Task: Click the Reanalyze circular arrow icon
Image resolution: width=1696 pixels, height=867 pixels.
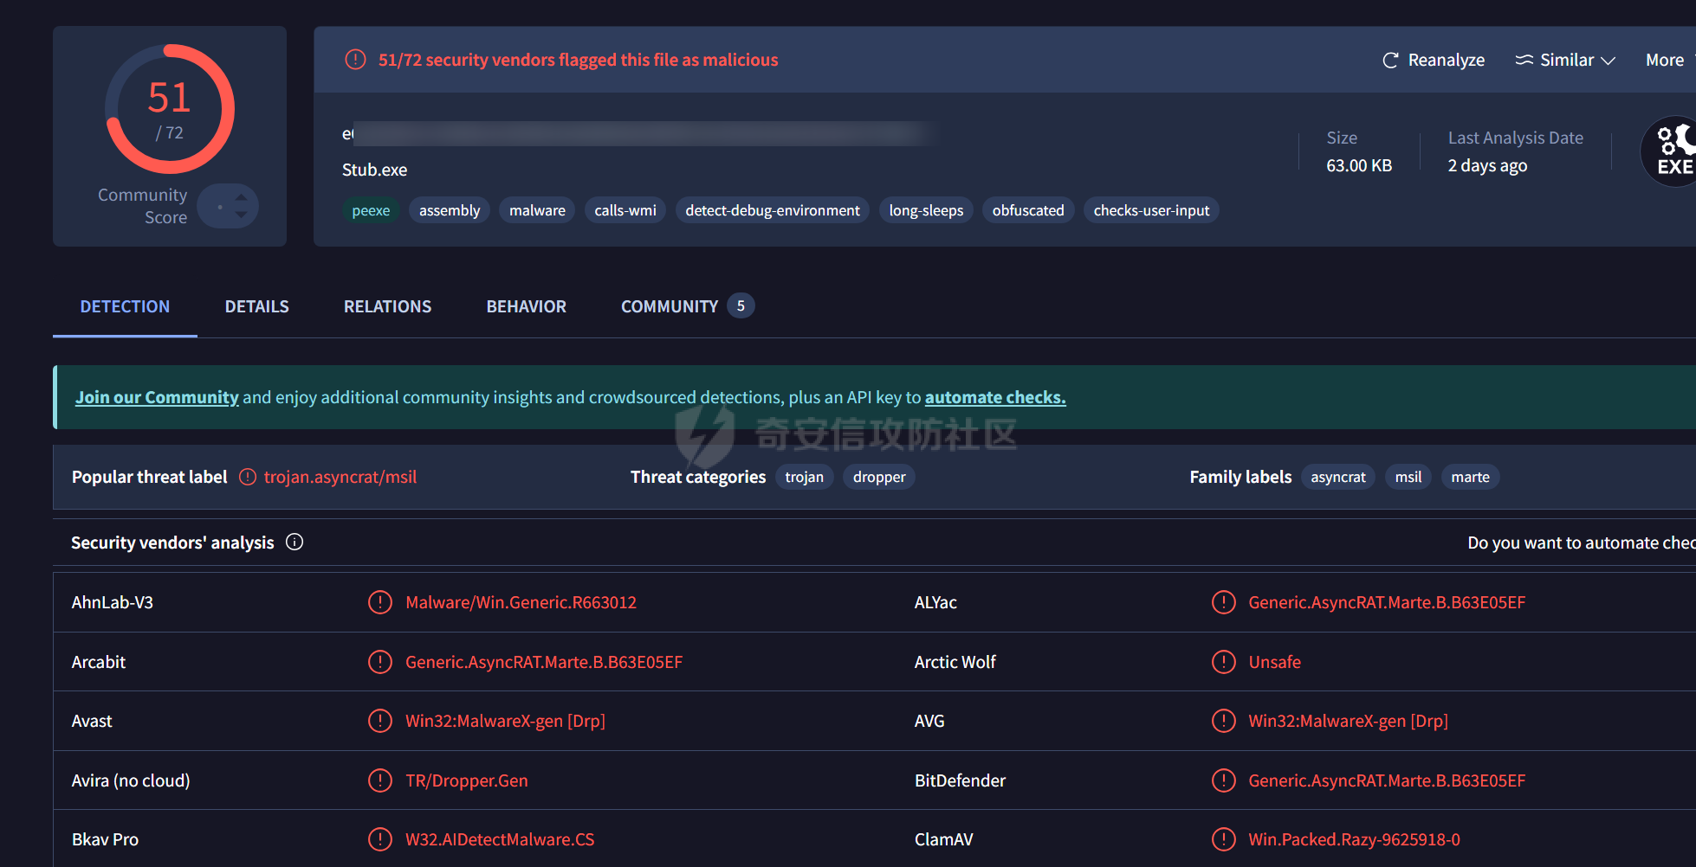Action: (x=1390, y=61)
